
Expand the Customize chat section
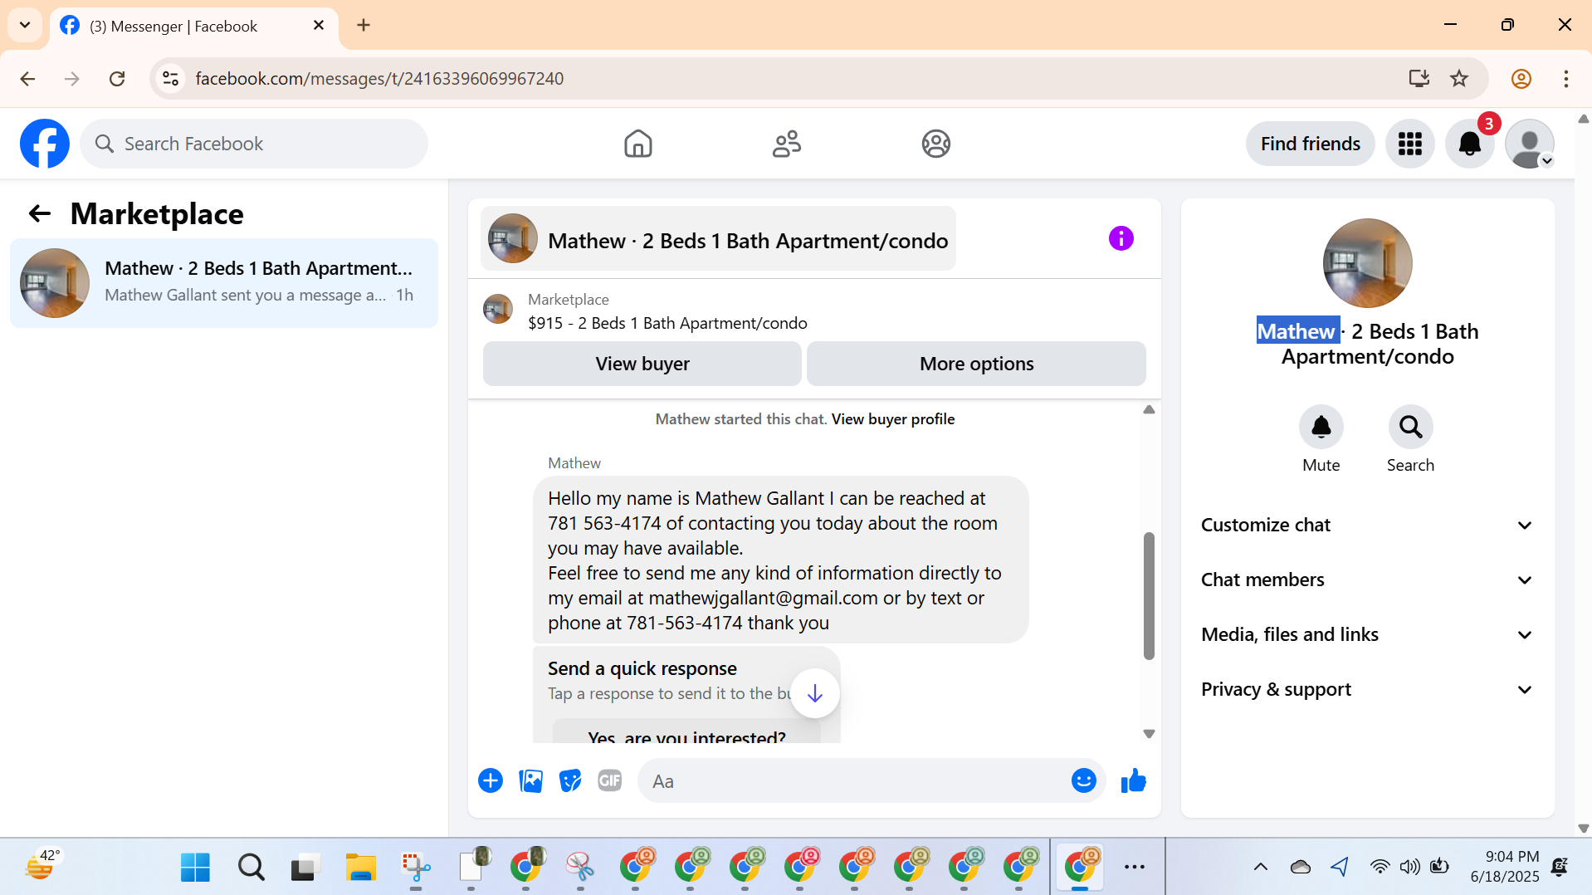coord(1367,525)
